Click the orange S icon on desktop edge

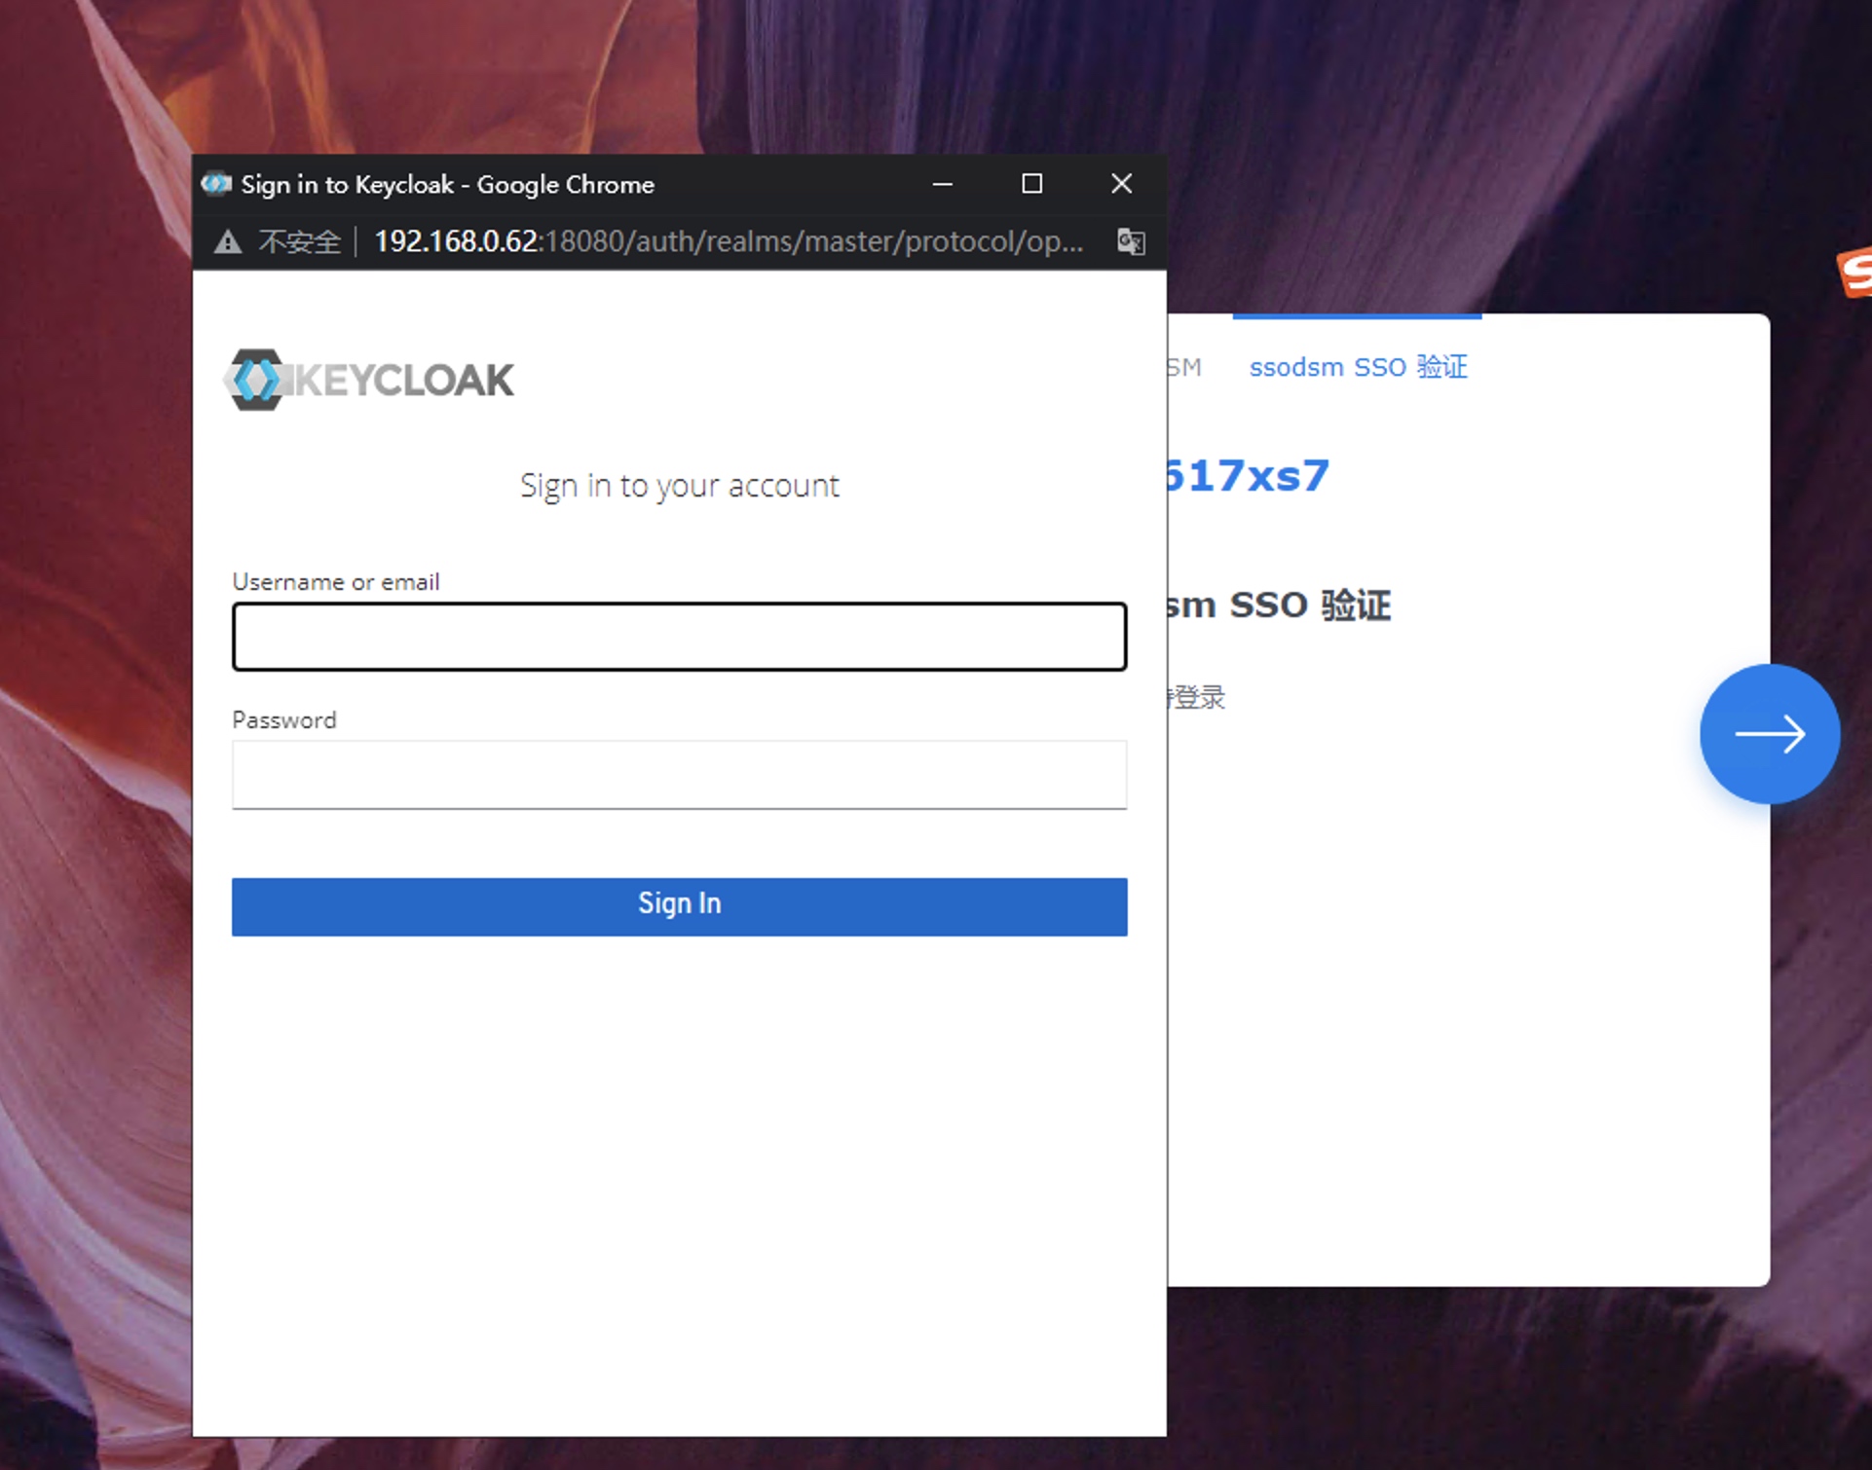[1854, 273]
